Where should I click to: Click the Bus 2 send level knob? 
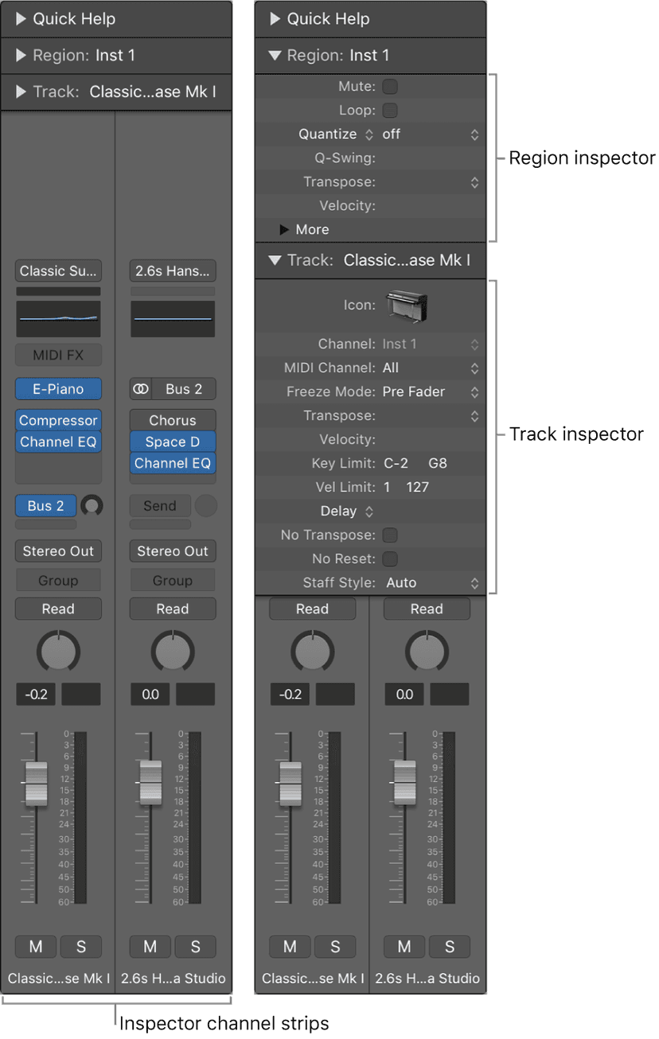[92, 505]
